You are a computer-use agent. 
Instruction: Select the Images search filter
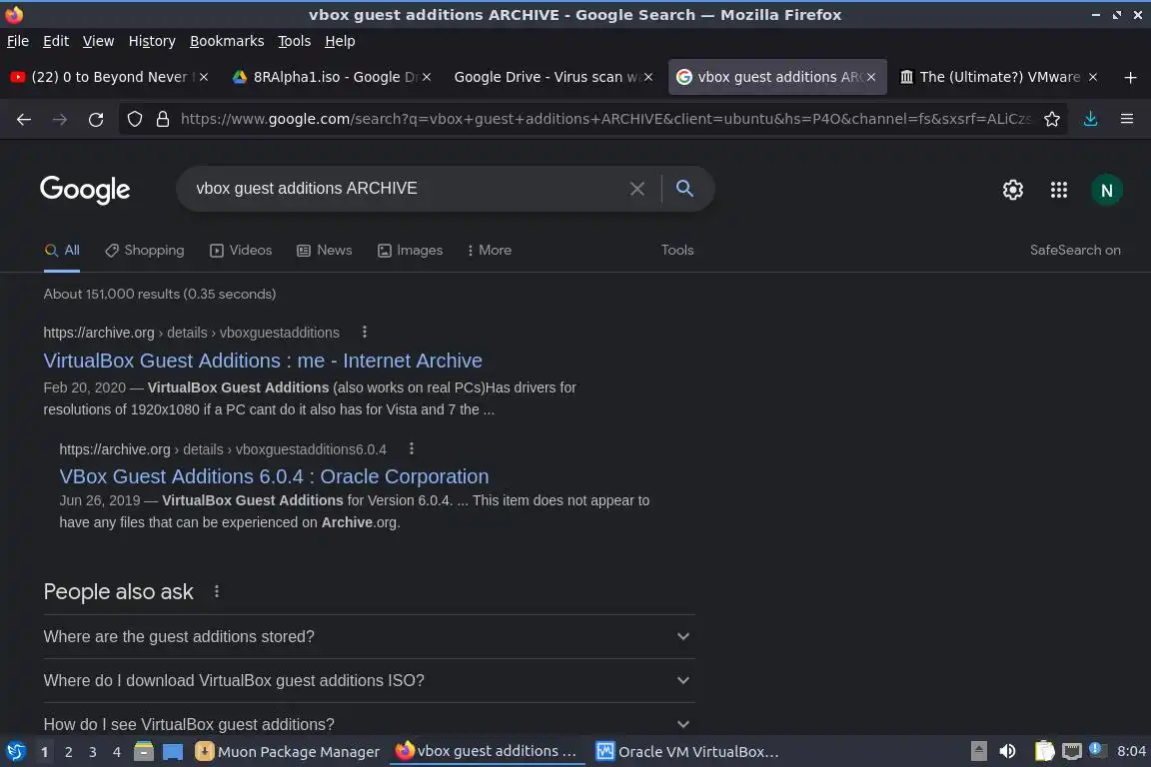(x=411, y=251)
